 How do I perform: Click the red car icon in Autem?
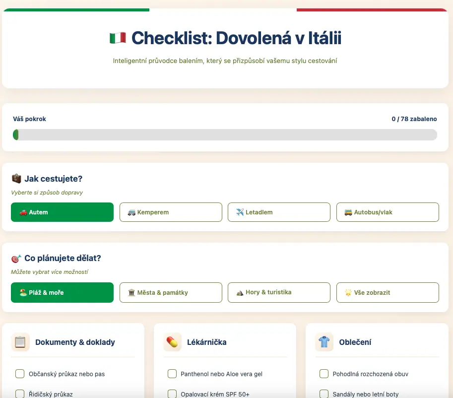pos(23,212)
